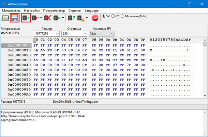208x137 pixels.
Task: Read chip with green arrow icon
Action: 26,18
